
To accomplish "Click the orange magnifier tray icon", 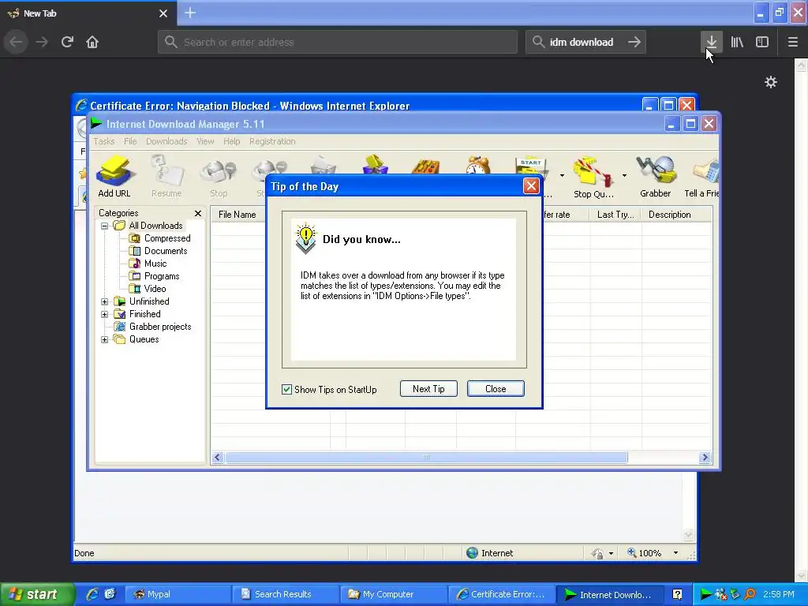I will coord(750,594).
